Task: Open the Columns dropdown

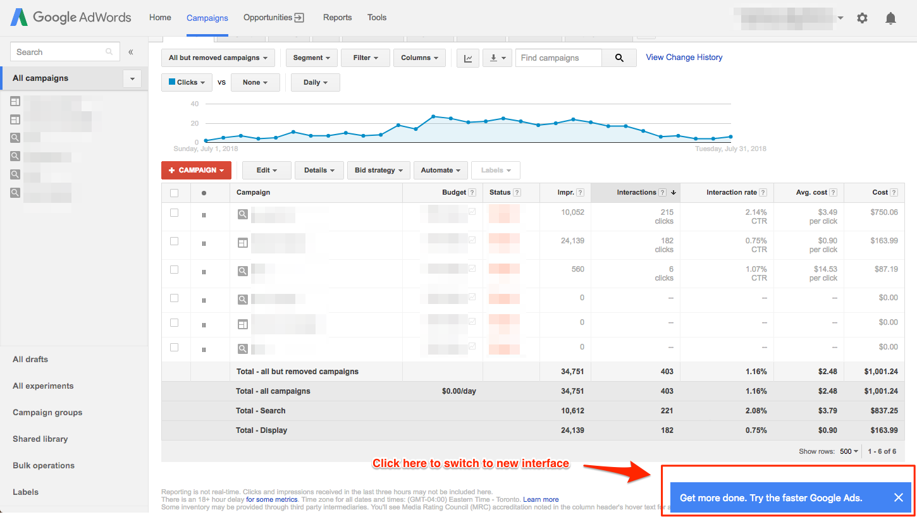Action: point(419,58)
